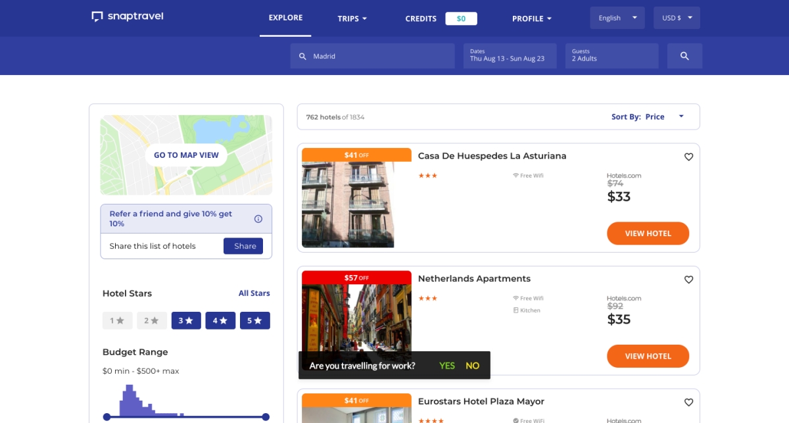789x423 pixels.
Task: Click the budget slider minimum handle
Action: click(x=107, y=416)
